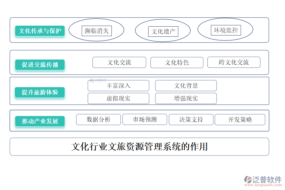Click the 推动产业发展 teal label

point(40,121)
